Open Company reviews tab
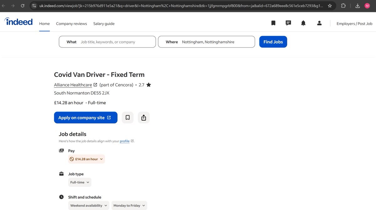Screen dimensions: 376x210 [71, 24]
